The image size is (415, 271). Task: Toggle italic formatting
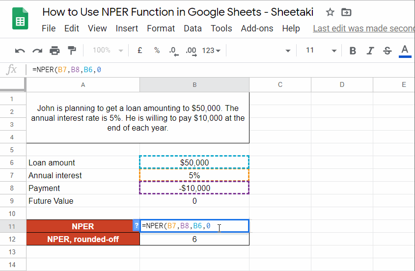(x=370, y=51)
